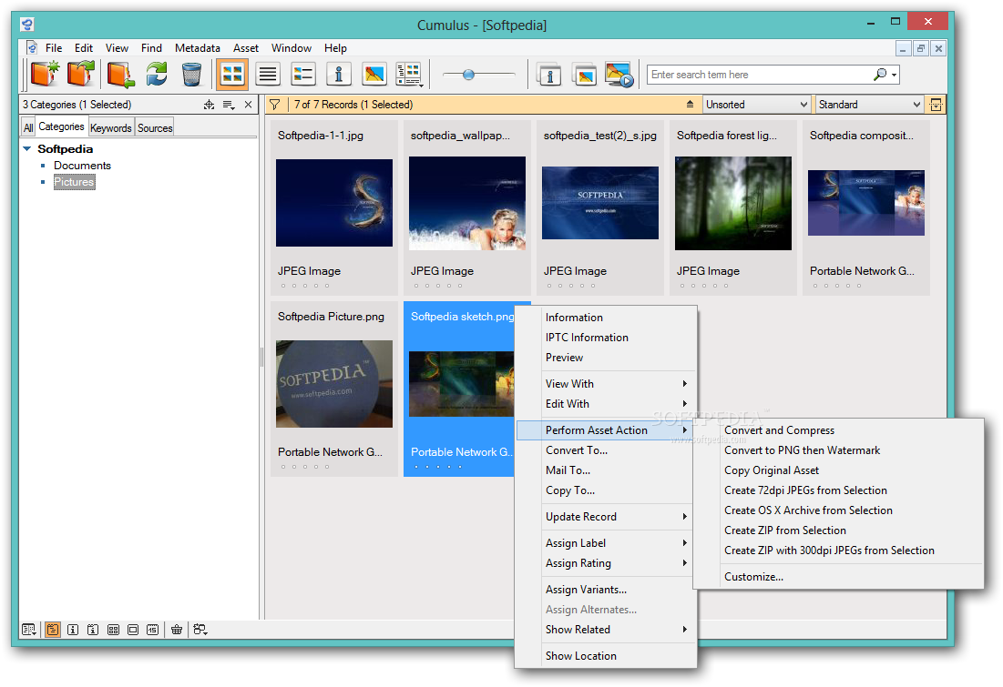Collapse the Softpedia tree node
Image resolution: width=1003 pixels, height=687 pixels.
pos(26,149)
